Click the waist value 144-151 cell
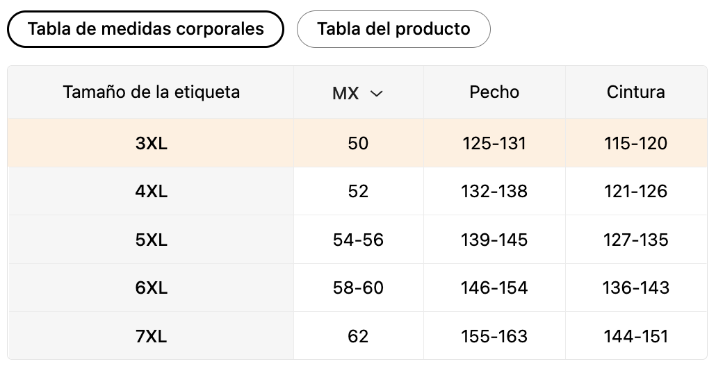 pyautogui.click(x=635, y=336)
